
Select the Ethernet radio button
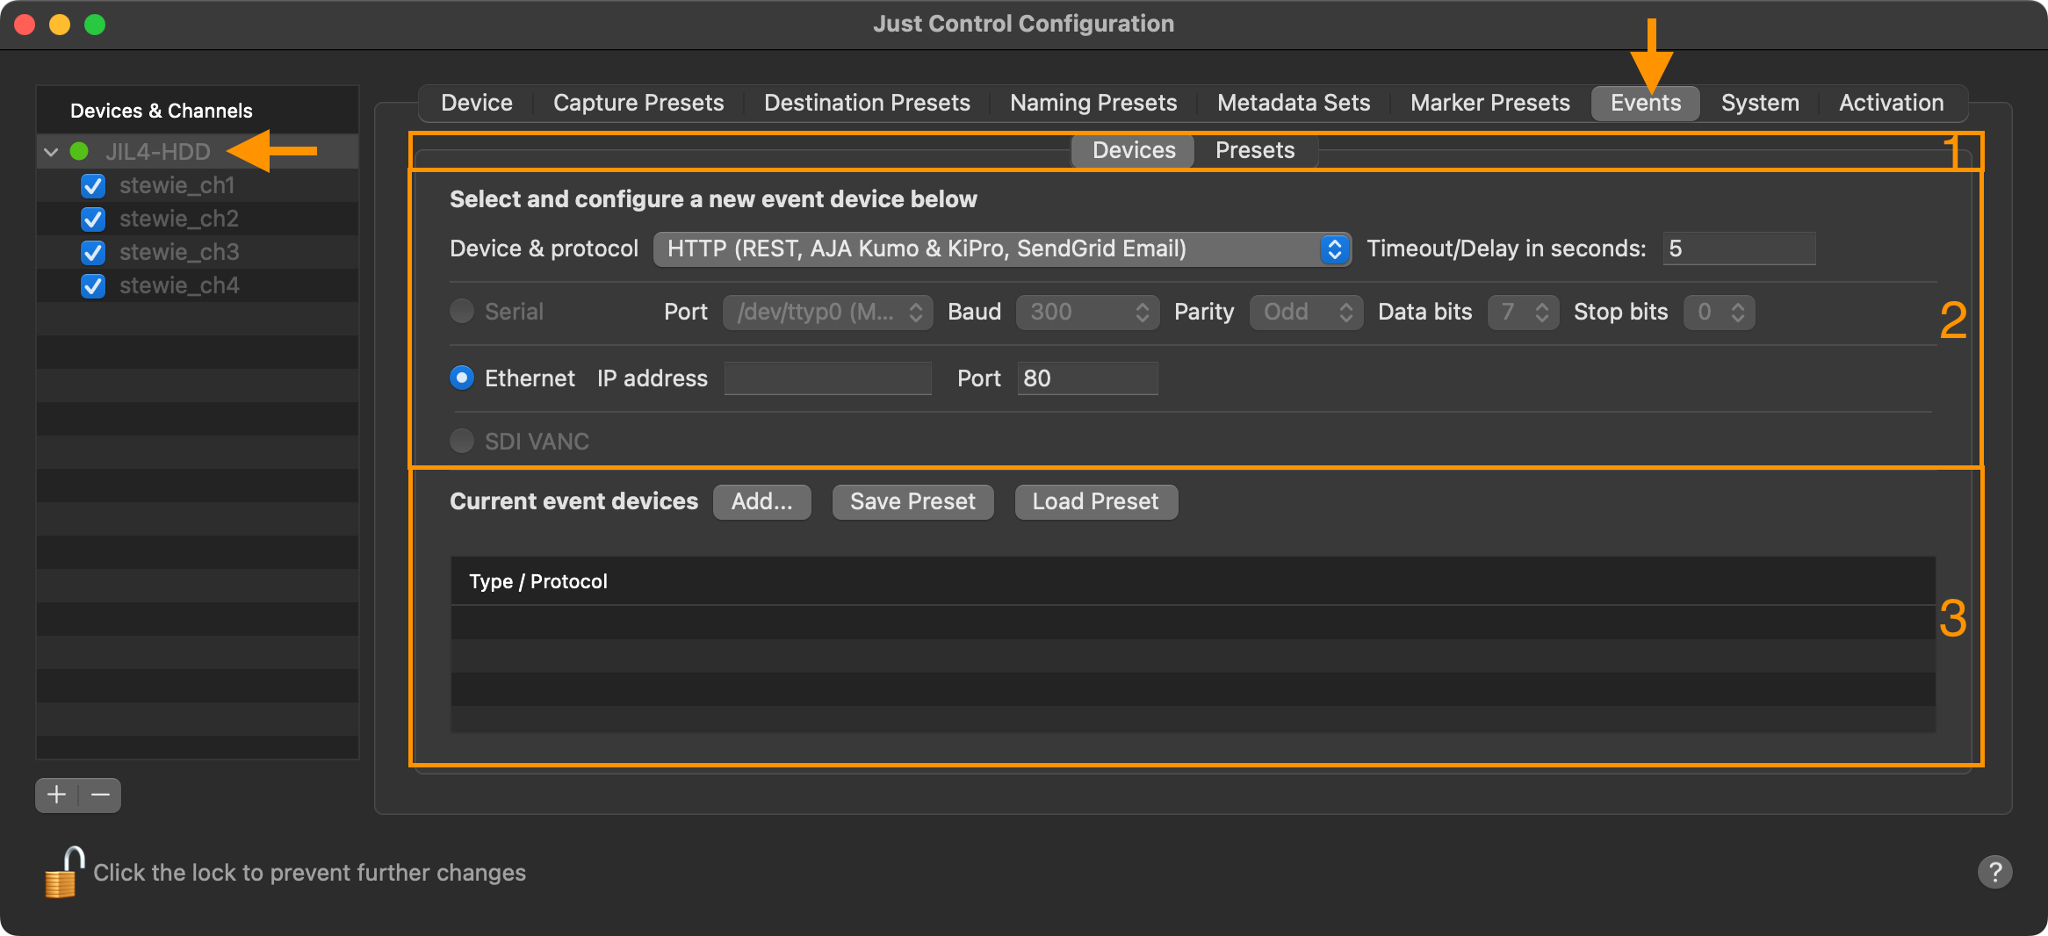[462, 378]
